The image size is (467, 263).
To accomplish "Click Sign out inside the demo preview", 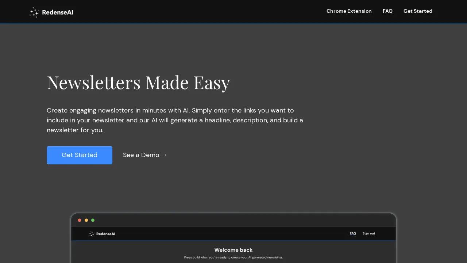I will [x=369, y=233].
